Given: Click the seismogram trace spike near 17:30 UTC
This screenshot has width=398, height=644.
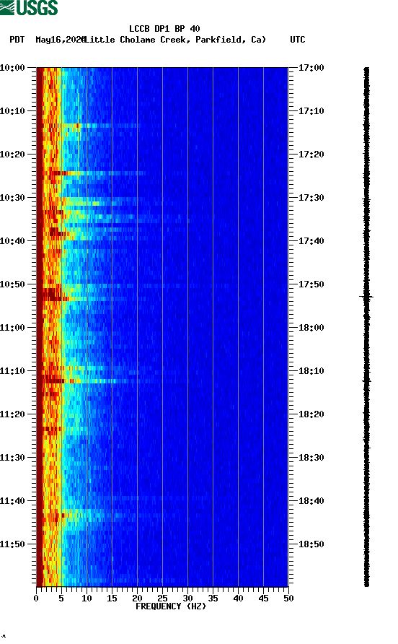Looking at the screenshot, I should [x=366, y=199].
